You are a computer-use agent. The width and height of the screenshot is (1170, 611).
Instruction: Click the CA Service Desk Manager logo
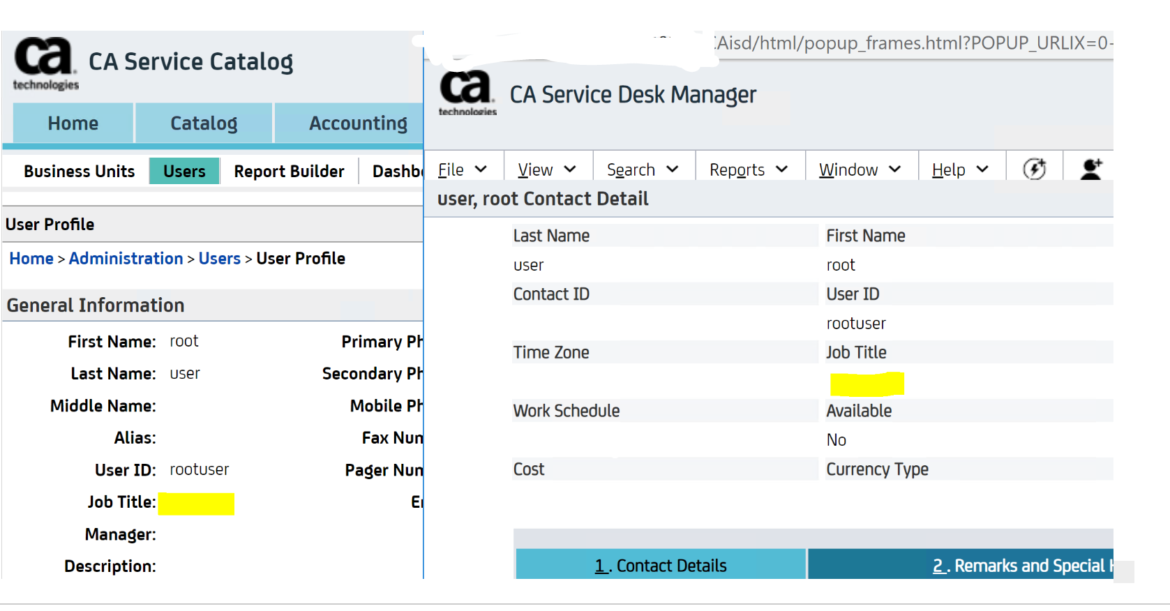point(467,93)
